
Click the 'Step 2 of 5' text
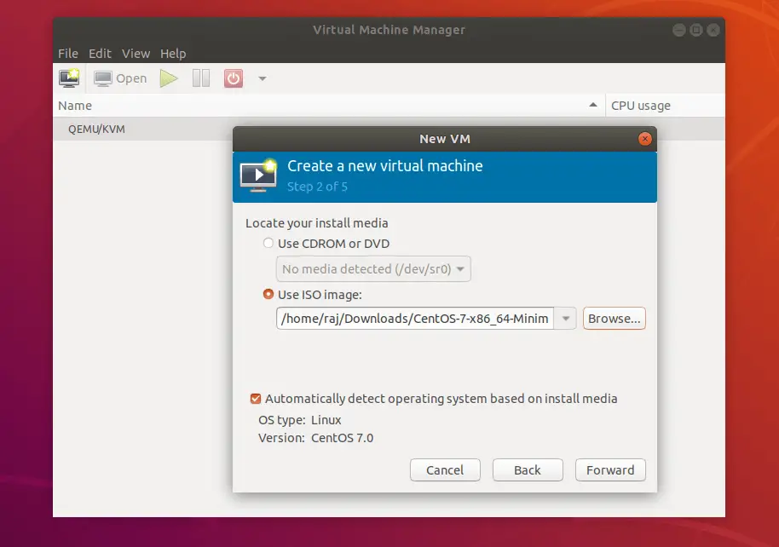[317, 187]
